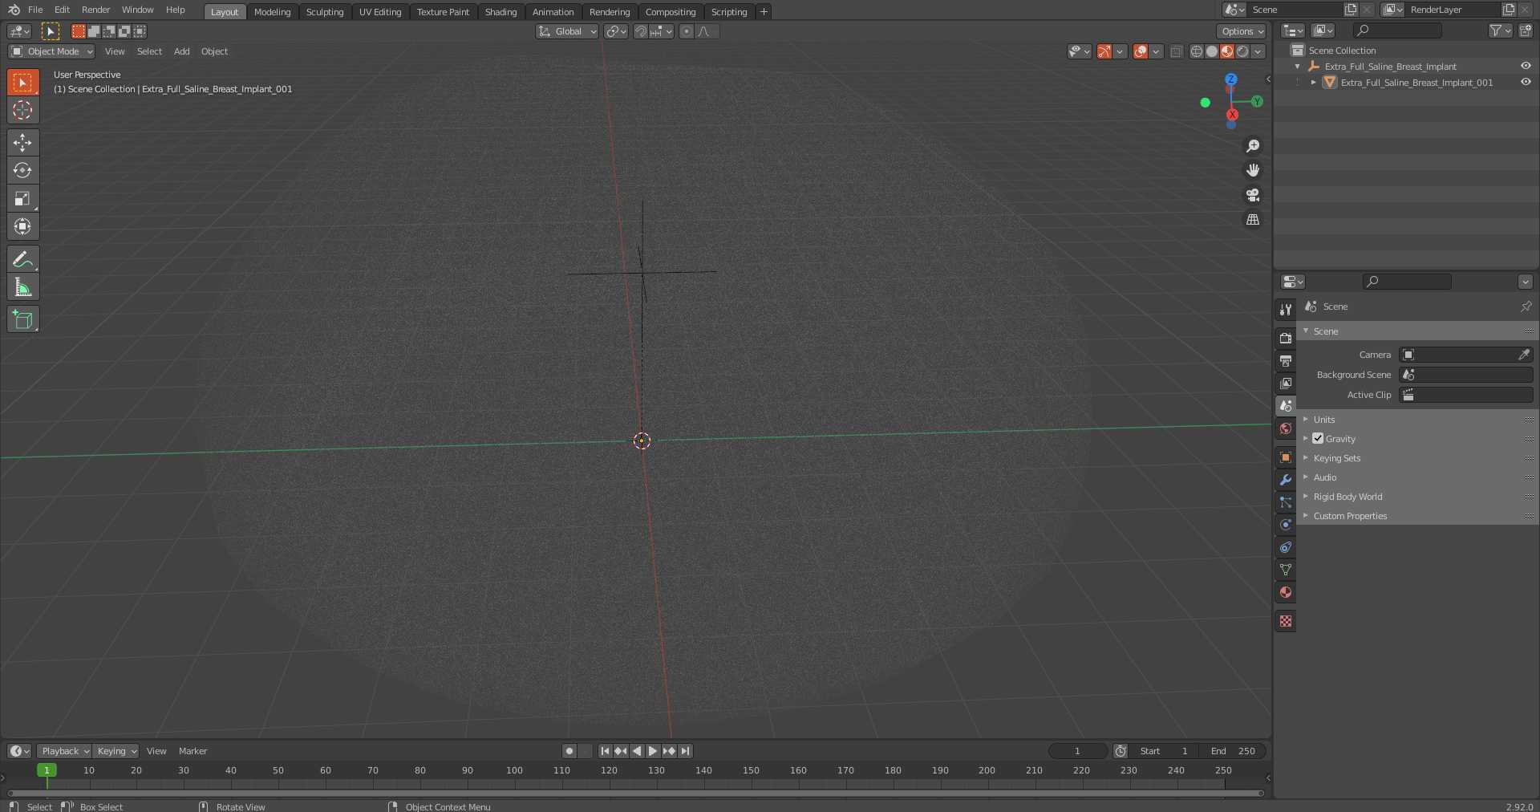Switch to Material Preview shading
1540x812 pixels.
pyautogui.click(x=1227, y=51)
